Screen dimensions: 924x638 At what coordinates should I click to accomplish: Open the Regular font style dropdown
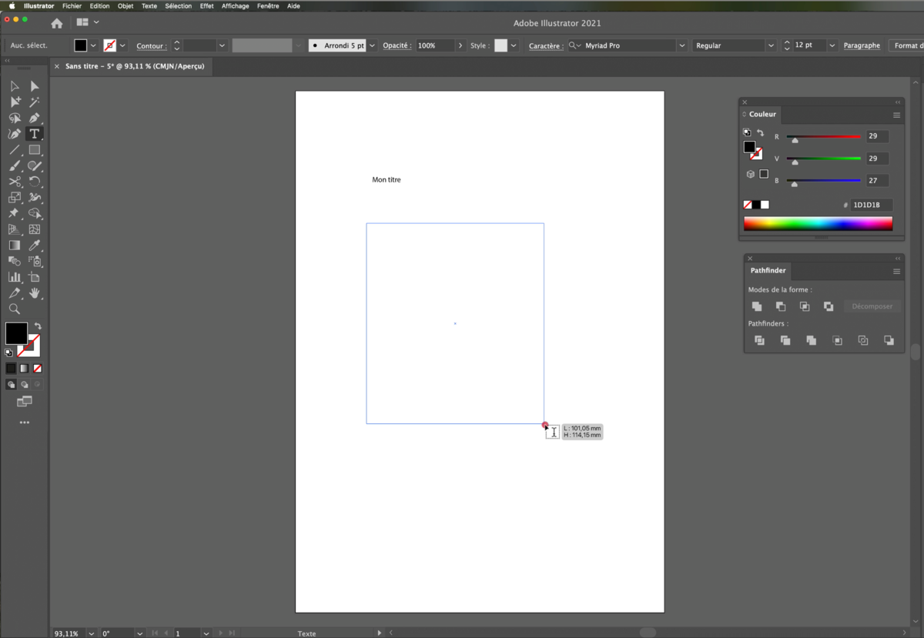[771, 45]
